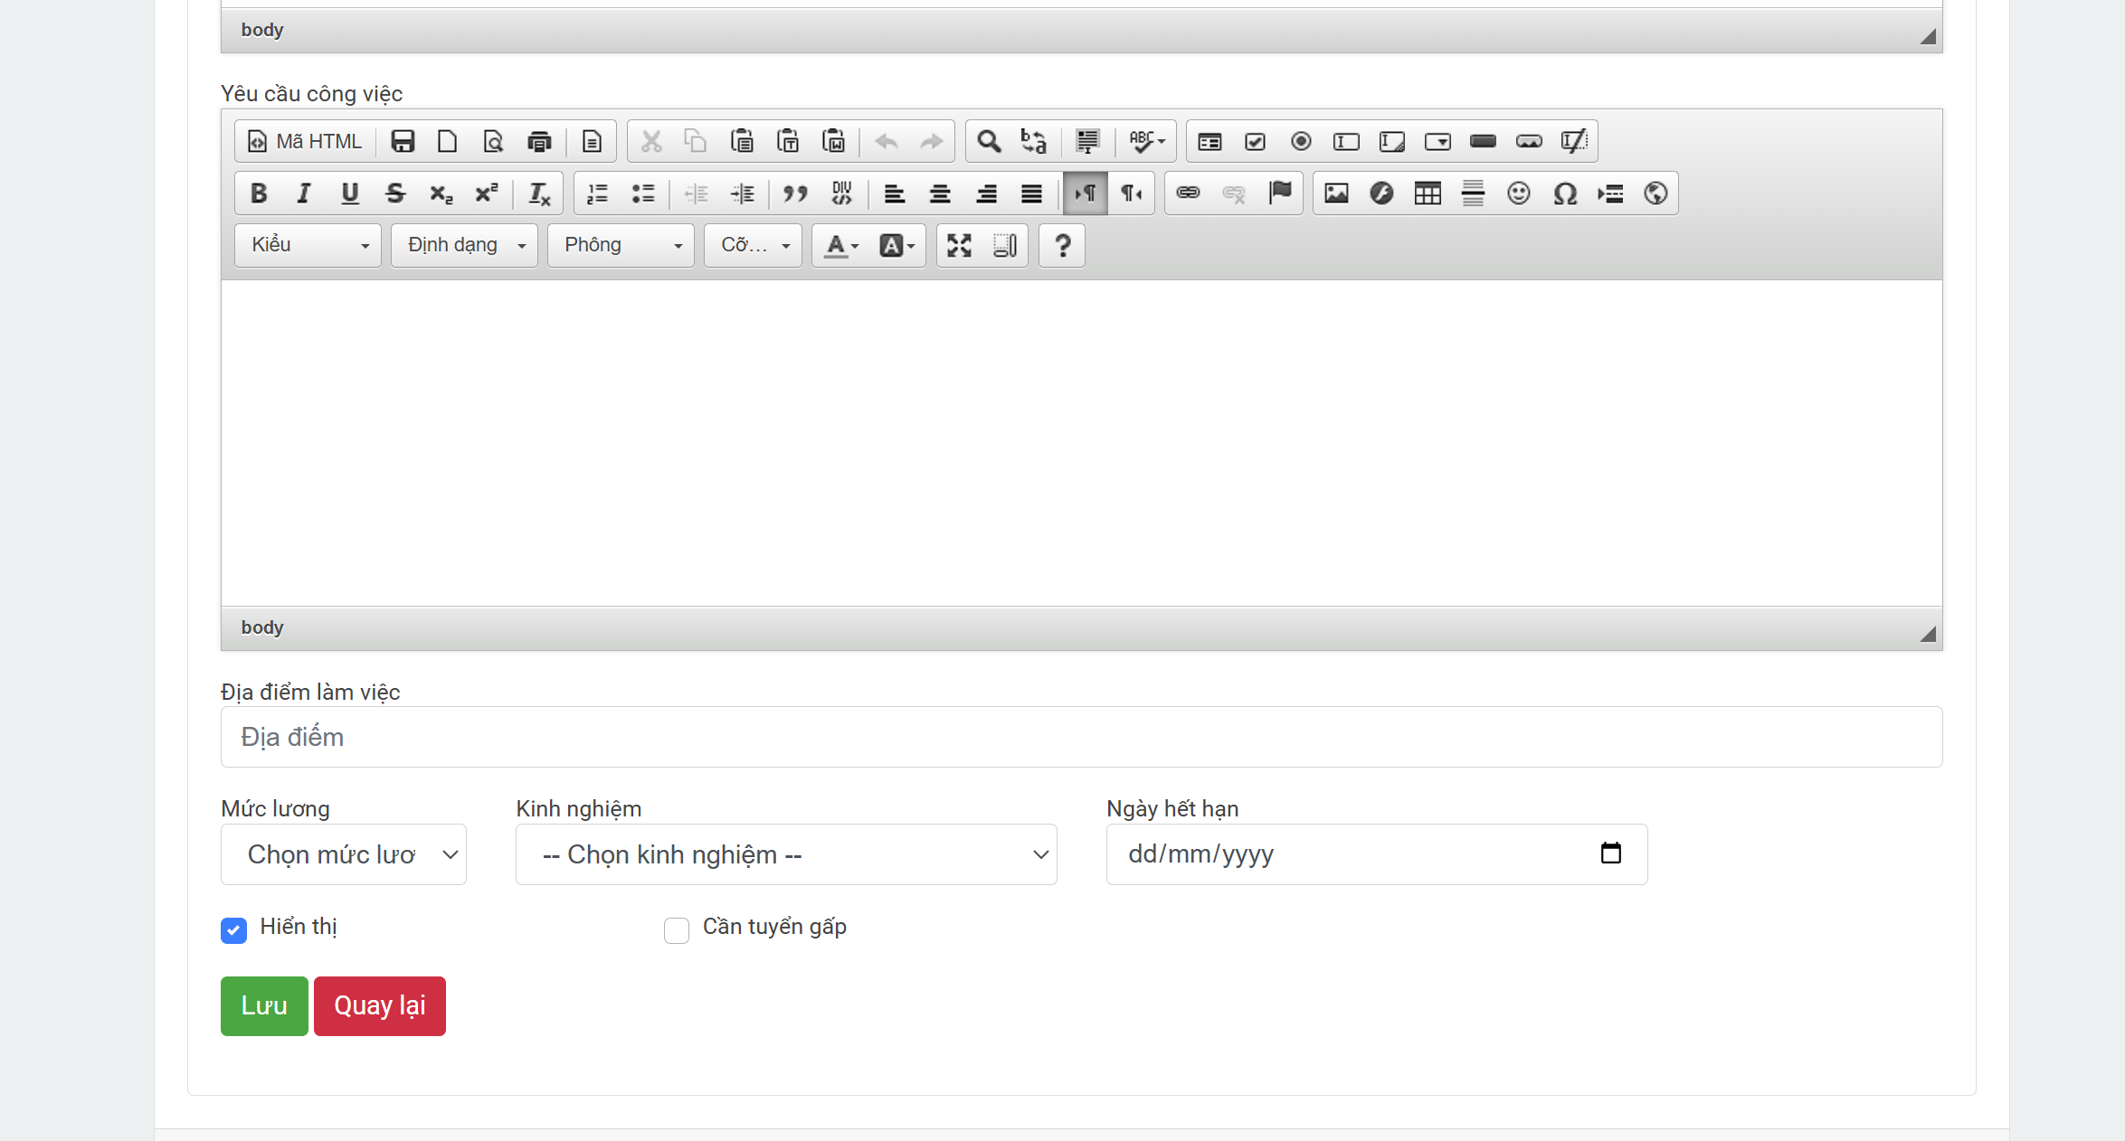Insert a textarea icon
Viewport: 2125px width, 1141px height.
click(1392, 142)
